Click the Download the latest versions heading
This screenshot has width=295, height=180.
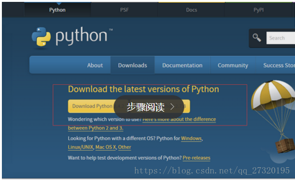pyautogui.click(x=143, y=89)
